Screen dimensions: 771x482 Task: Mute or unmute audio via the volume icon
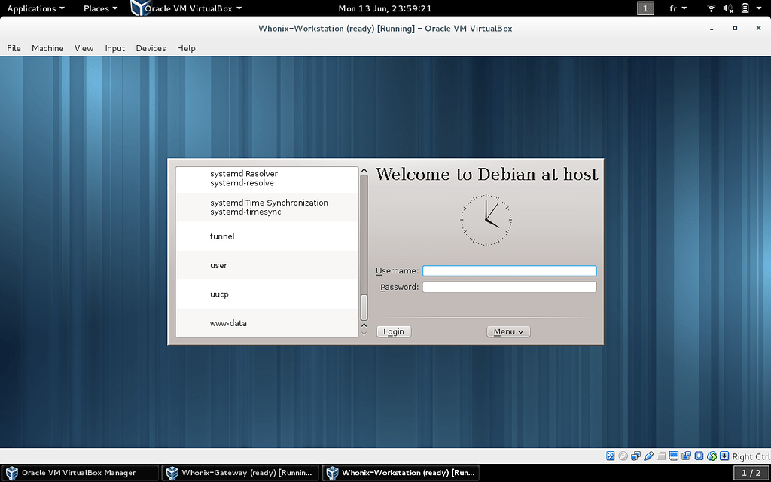coord(726,8)
